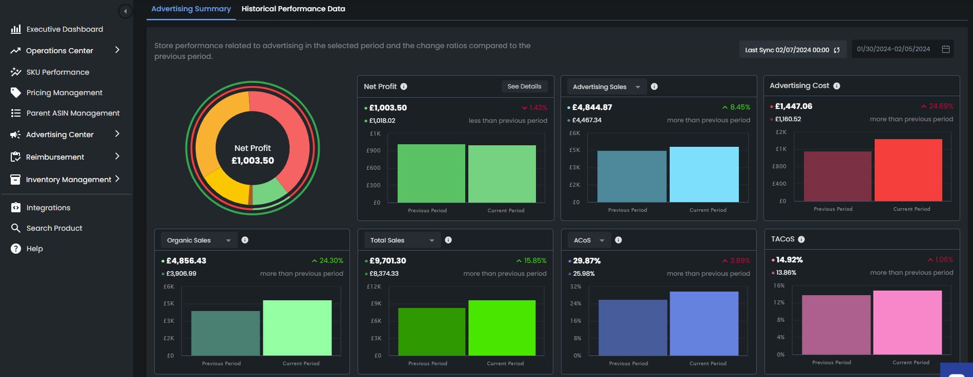Image resolution: width=973 pixels, height=377 pixels.
Task: Collapse the sidebar with the arrow button
Action: click(x=125, y=11)
